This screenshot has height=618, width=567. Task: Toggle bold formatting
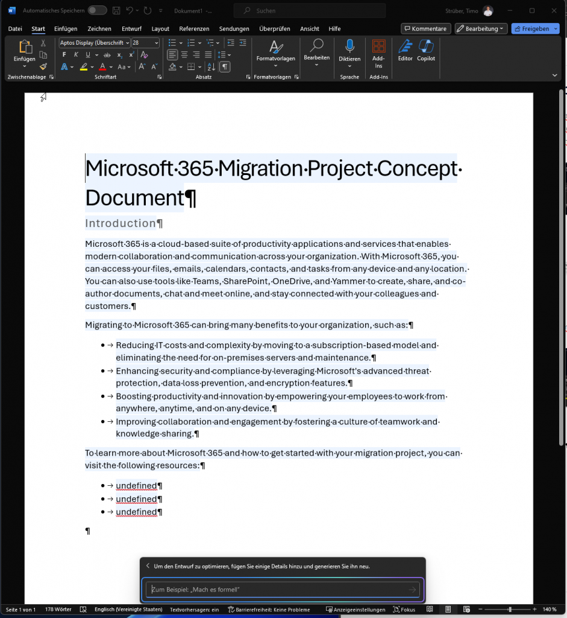[64, 55]
